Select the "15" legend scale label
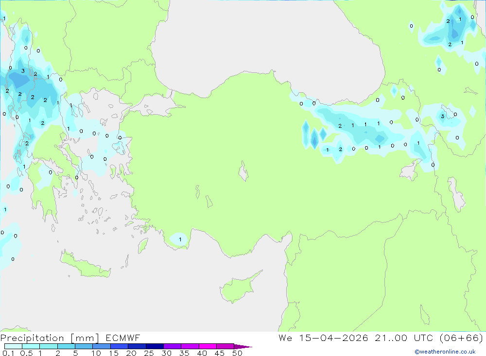This screenshot has width=486, height=356. pyautogui.click(x=113, y=353)
